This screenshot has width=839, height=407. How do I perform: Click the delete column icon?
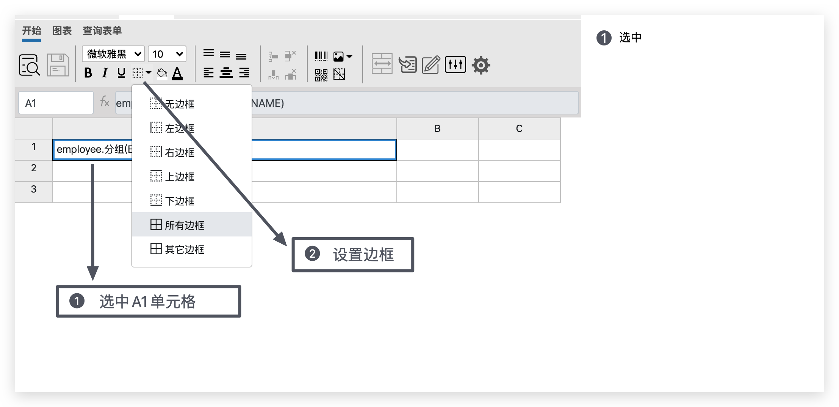point(290,74)
